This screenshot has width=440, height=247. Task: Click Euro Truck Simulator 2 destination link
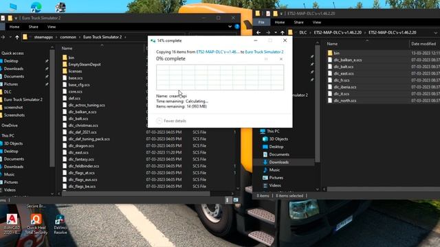tap(264, 52)
